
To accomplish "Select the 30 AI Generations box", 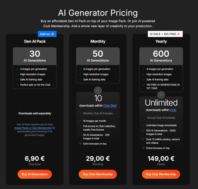I will [x=35, y=56].
